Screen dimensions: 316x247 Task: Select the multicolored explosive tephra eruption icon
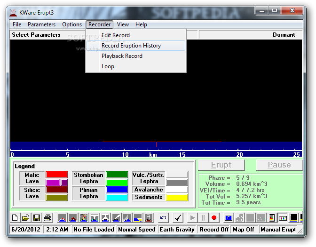(84, 218)
